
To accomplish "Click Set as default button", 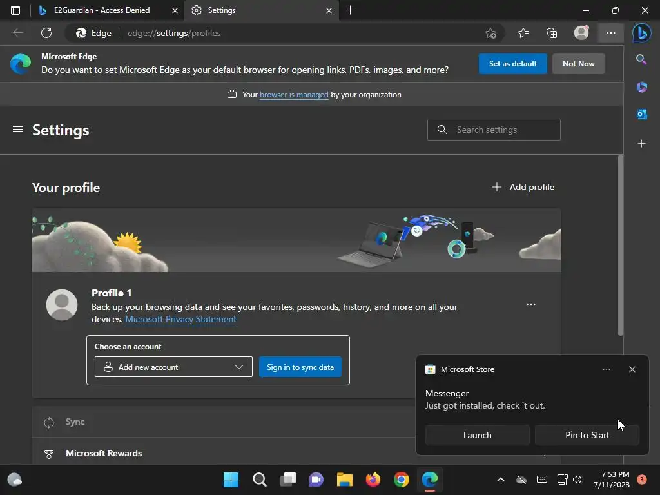I will [x=512, y=64].
